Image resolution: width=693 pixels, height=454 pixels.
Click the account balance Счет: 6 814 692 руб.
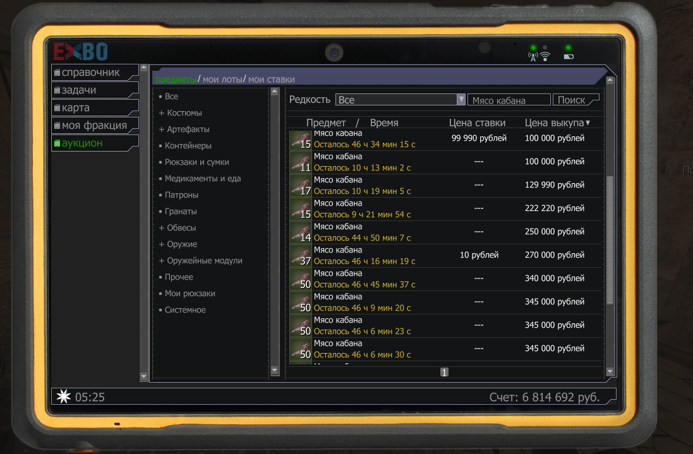[545, 397]
